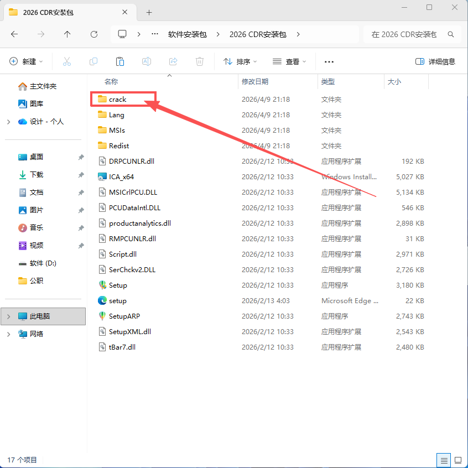468x468 pixels.
Task: Open the 查看 view dropdown
Action: click(x=289, y=61)
